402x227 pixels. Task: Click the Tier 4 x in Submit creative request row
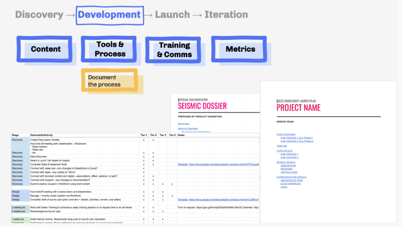(x=172, y=184)
